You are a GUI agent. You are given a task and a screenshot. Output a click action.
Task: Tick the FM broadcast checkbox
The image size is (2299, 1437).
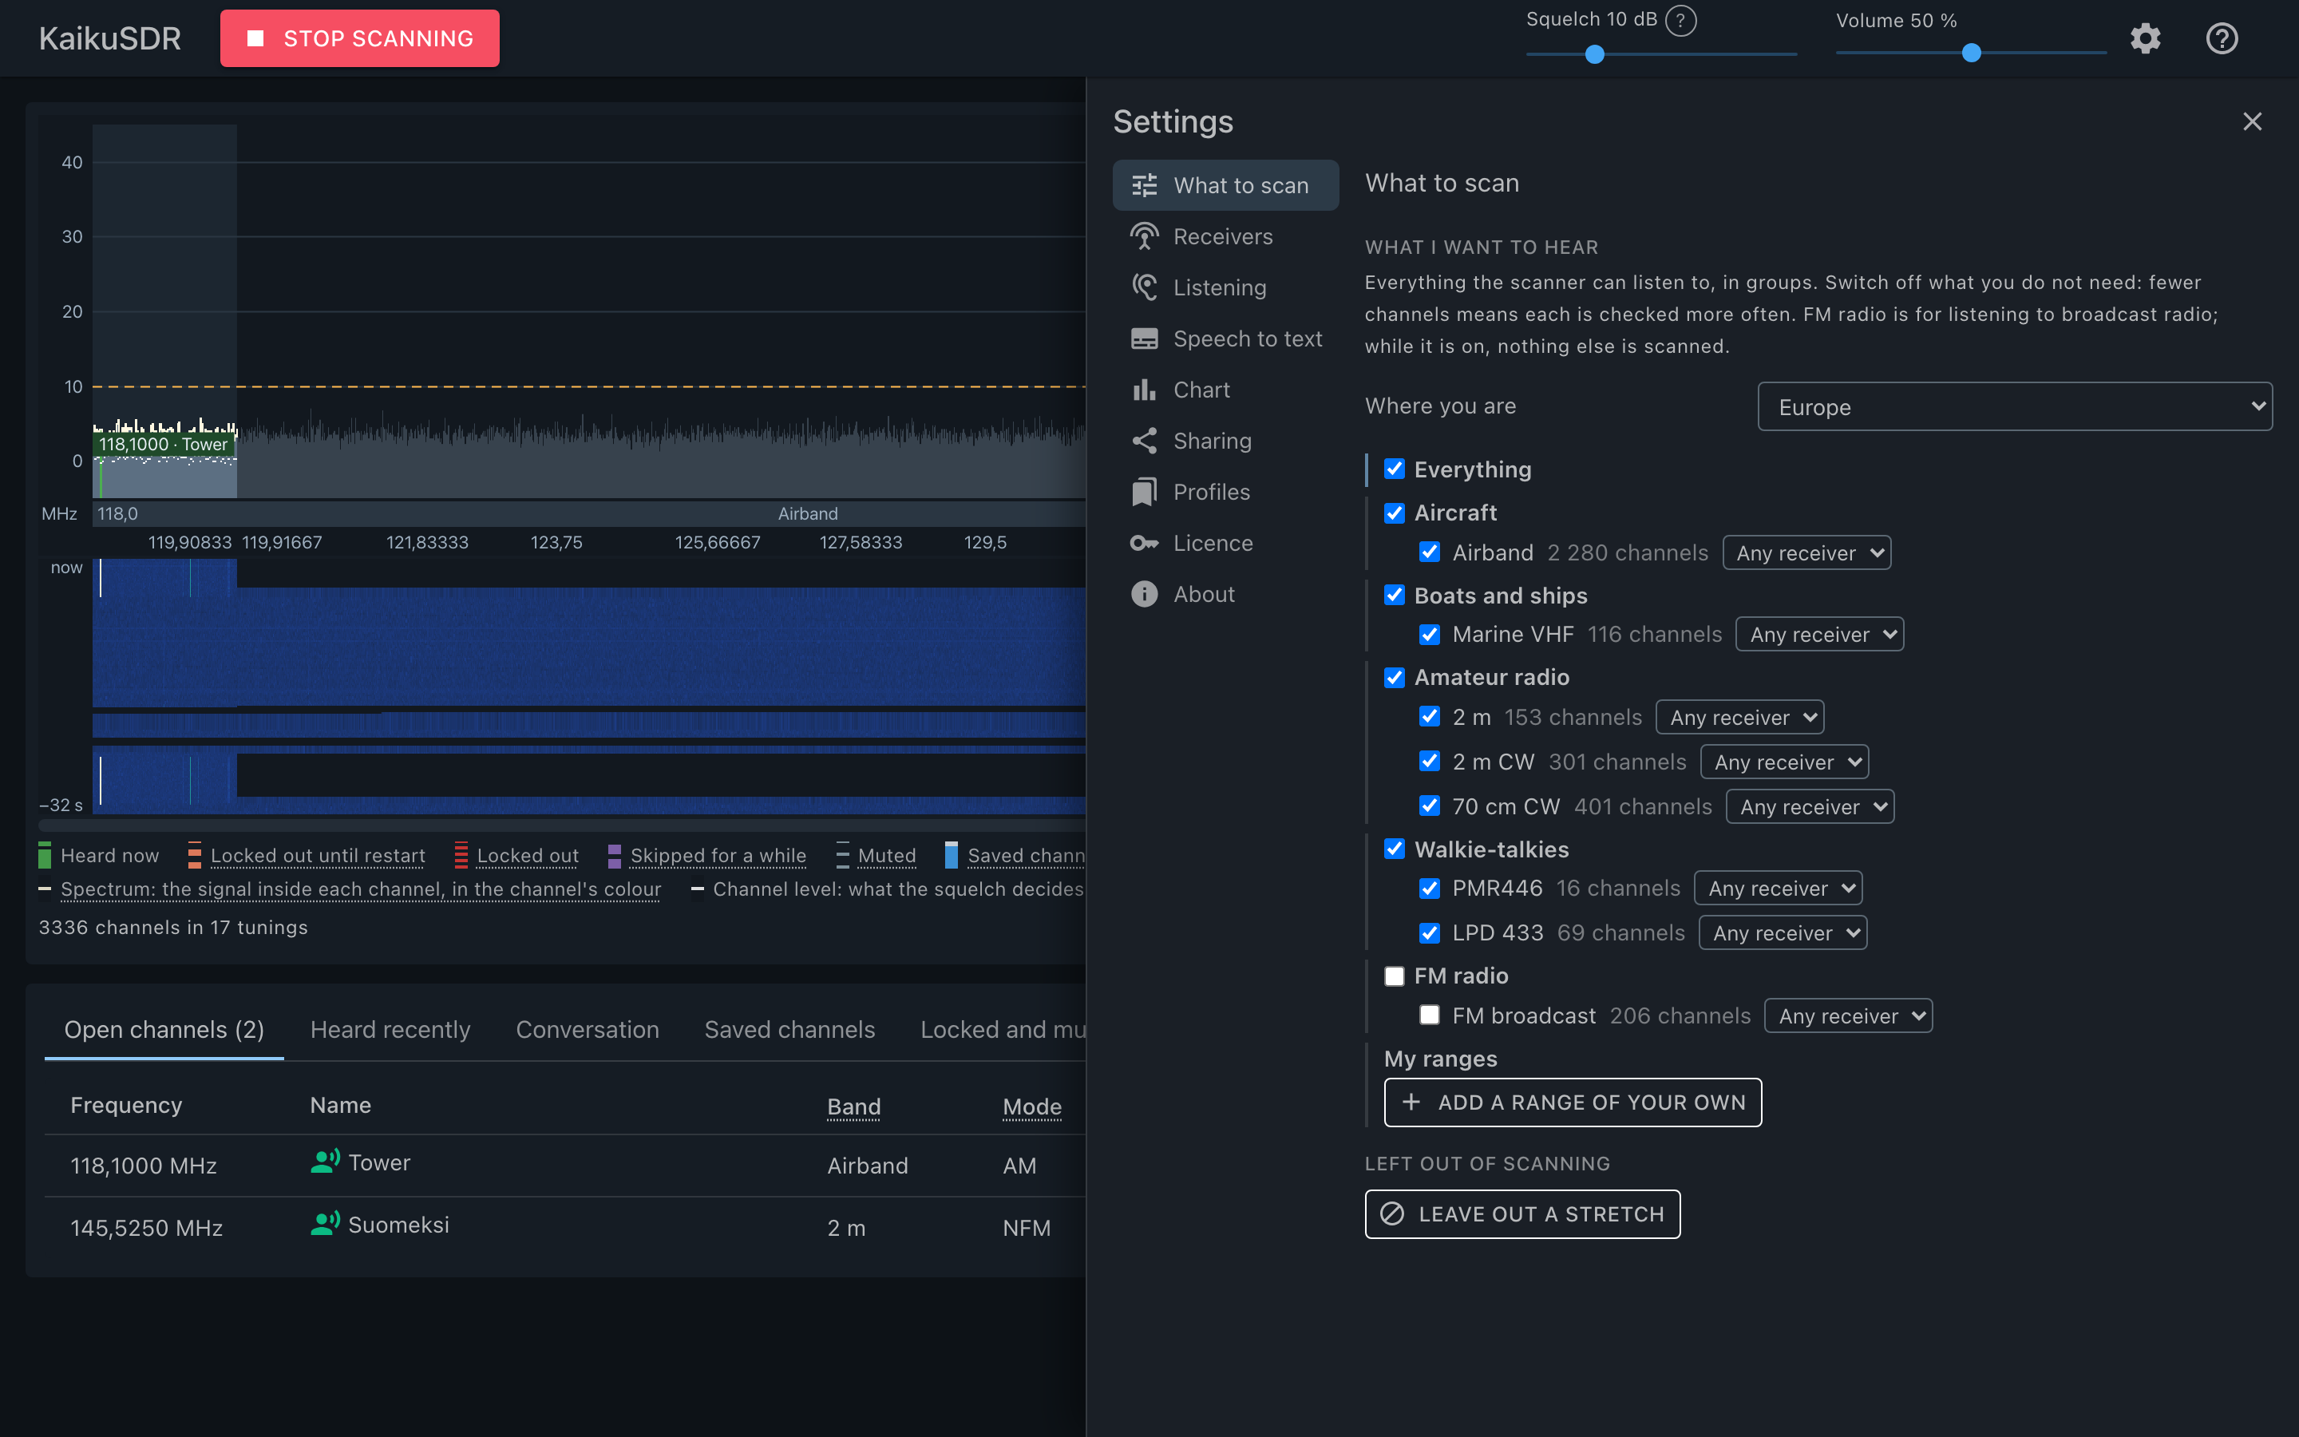point(1429,1015)
